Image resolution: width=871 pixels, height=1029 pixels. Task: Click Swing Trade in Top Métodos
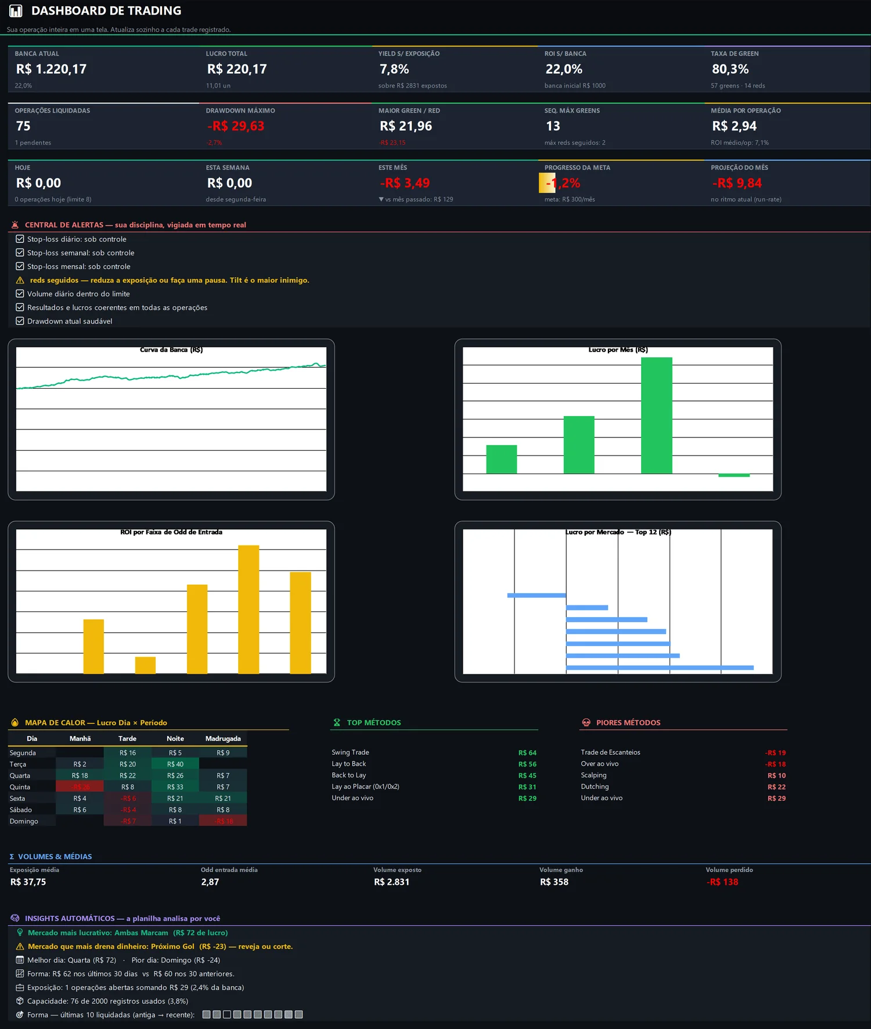(x=350, y=752)
